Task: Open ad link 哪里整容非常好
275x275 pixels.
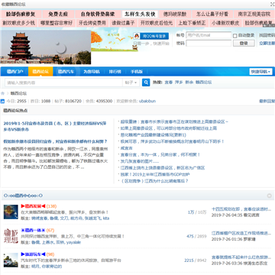Action: 57,23
